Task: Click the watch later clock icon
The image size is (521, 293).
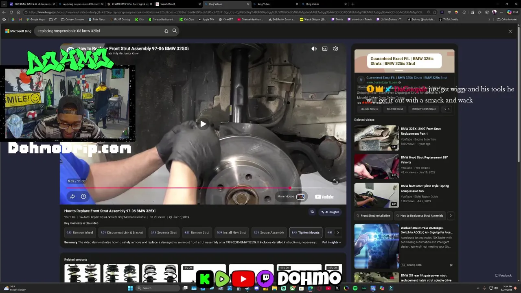Action: (x=83, y=197)
